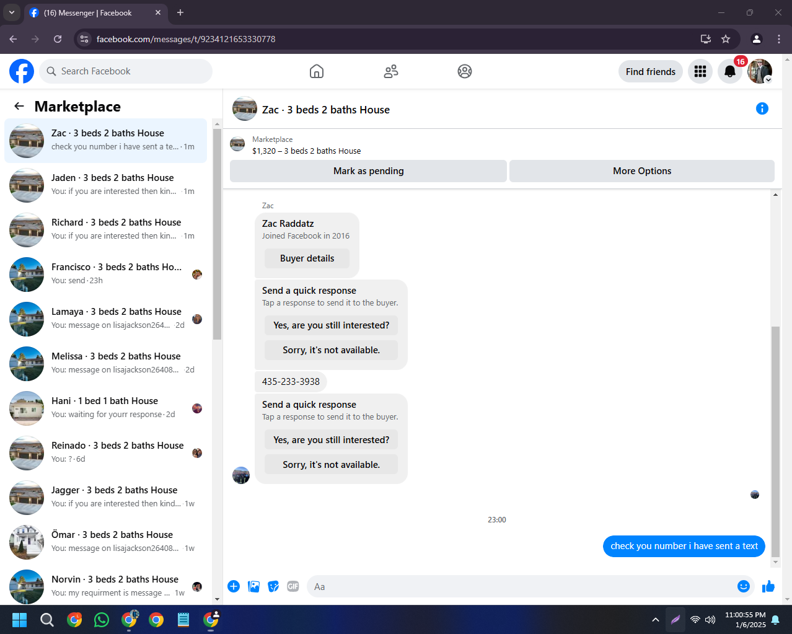Open the emoji picker icon

click(x=744, y=586)
